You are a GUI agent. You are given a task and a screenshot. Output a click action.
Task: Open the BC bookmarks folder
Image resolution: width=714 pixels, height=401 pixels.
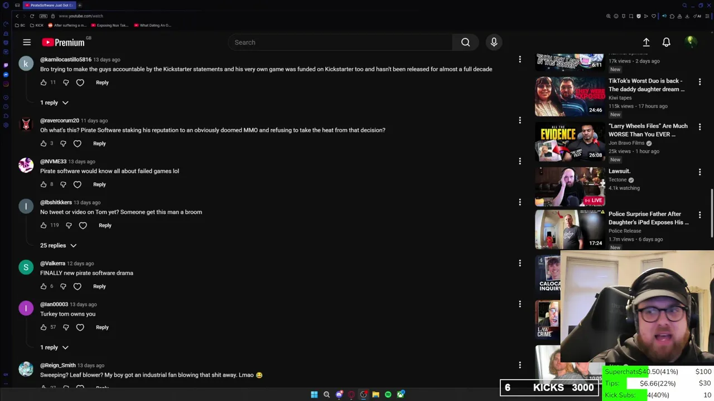[x=20, y=25]
